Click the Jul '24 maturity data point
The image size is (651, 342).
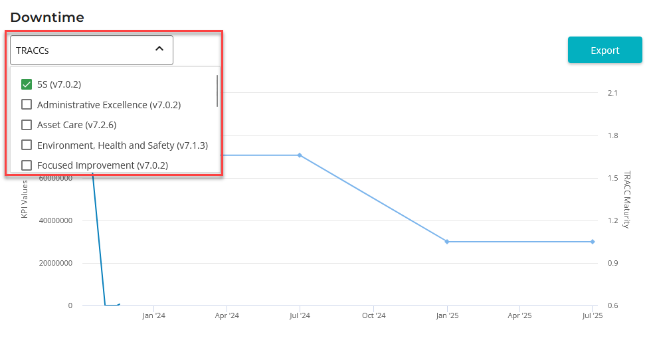[300, 155]
